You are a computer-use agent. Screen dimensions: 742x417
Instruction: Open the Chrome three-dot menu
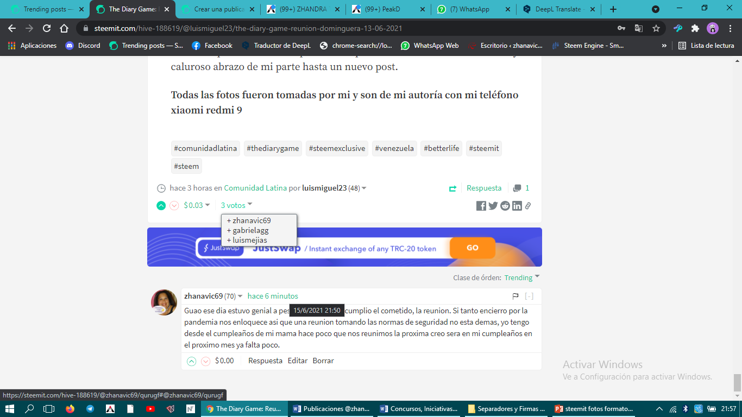coord(731,28)
